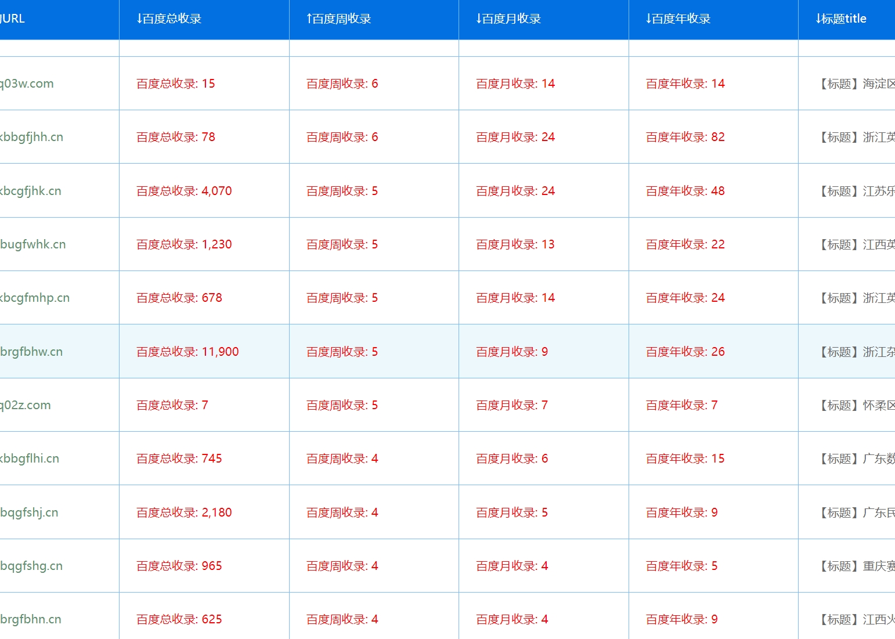Viewport: 895px width, 639px height.
Task: Open the kbcgfmhp.cn link
Action: click(x=35, y=298)
